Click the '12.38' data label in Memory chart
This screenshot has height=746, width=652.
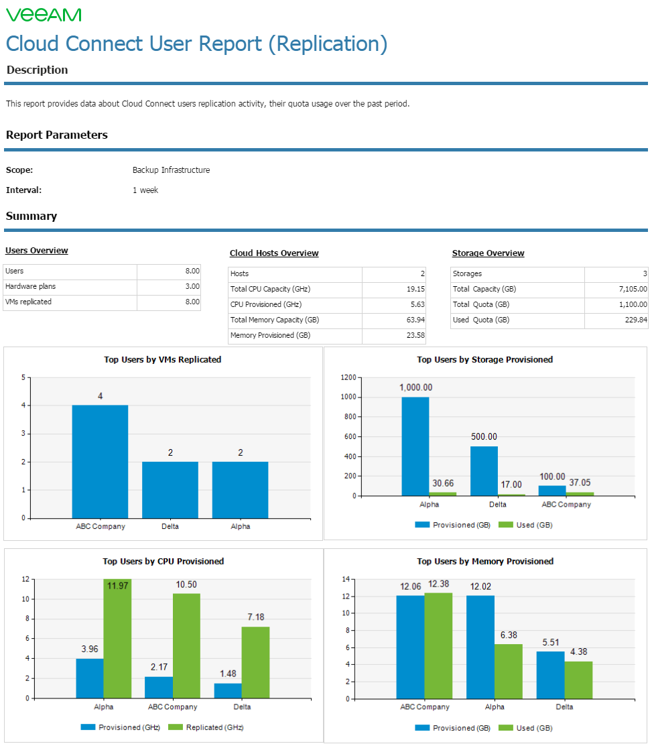coord(438,584)
